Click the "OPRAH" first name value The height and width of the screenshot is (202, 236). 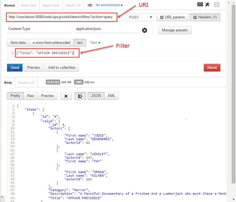[99, 172]
